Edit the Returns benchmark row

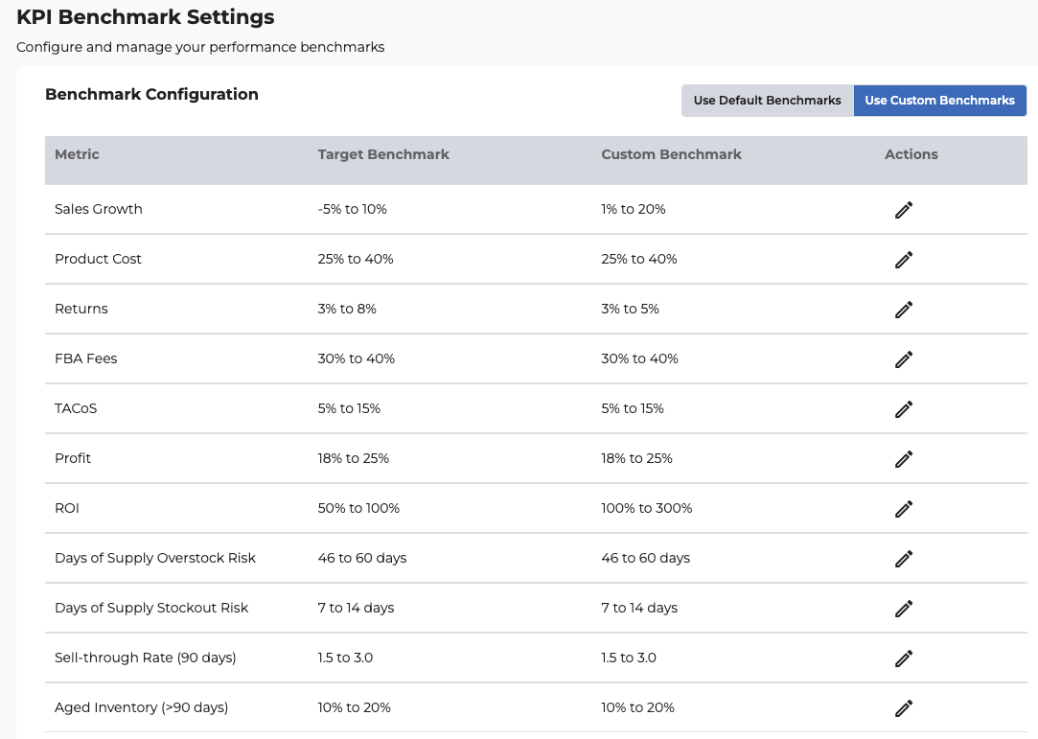click(903, 310)
